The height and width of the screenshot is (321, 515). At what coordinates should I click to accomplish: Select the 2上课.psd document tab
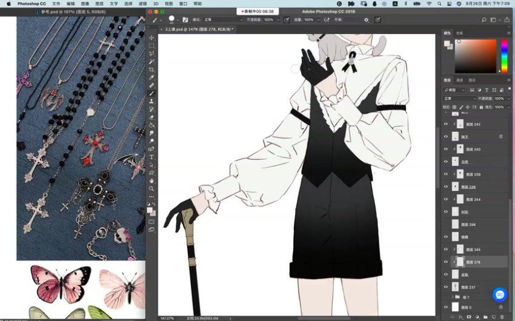[x=199, y=29]
